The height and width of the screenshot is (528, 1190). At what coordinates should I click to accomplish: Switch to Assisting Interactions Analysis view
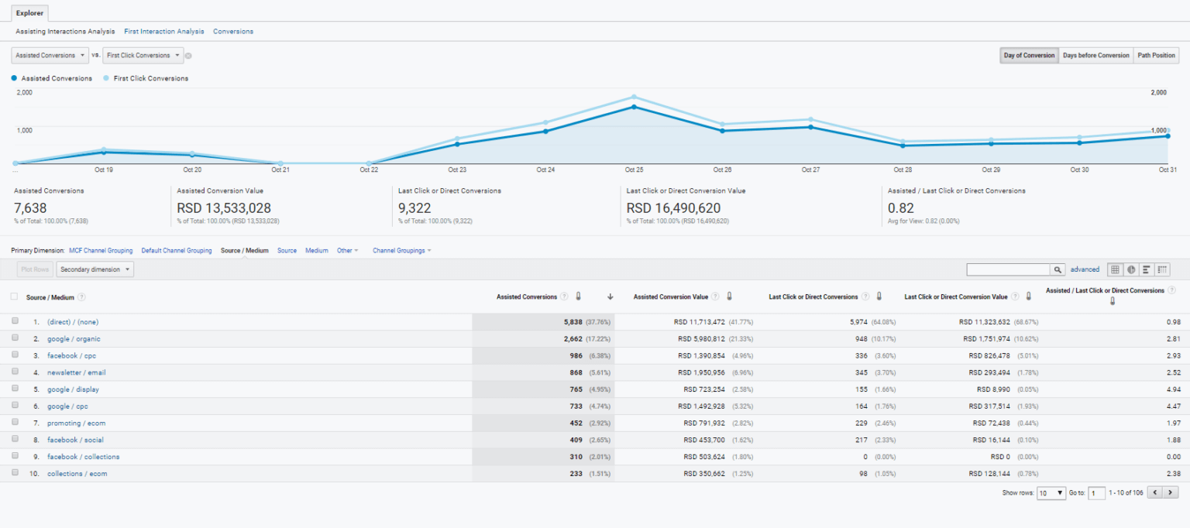[65, 32]
